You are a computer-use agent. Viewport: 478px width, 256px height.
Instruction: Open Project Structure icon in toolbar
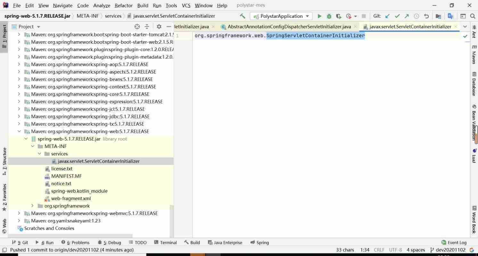[x=438, y=16]
